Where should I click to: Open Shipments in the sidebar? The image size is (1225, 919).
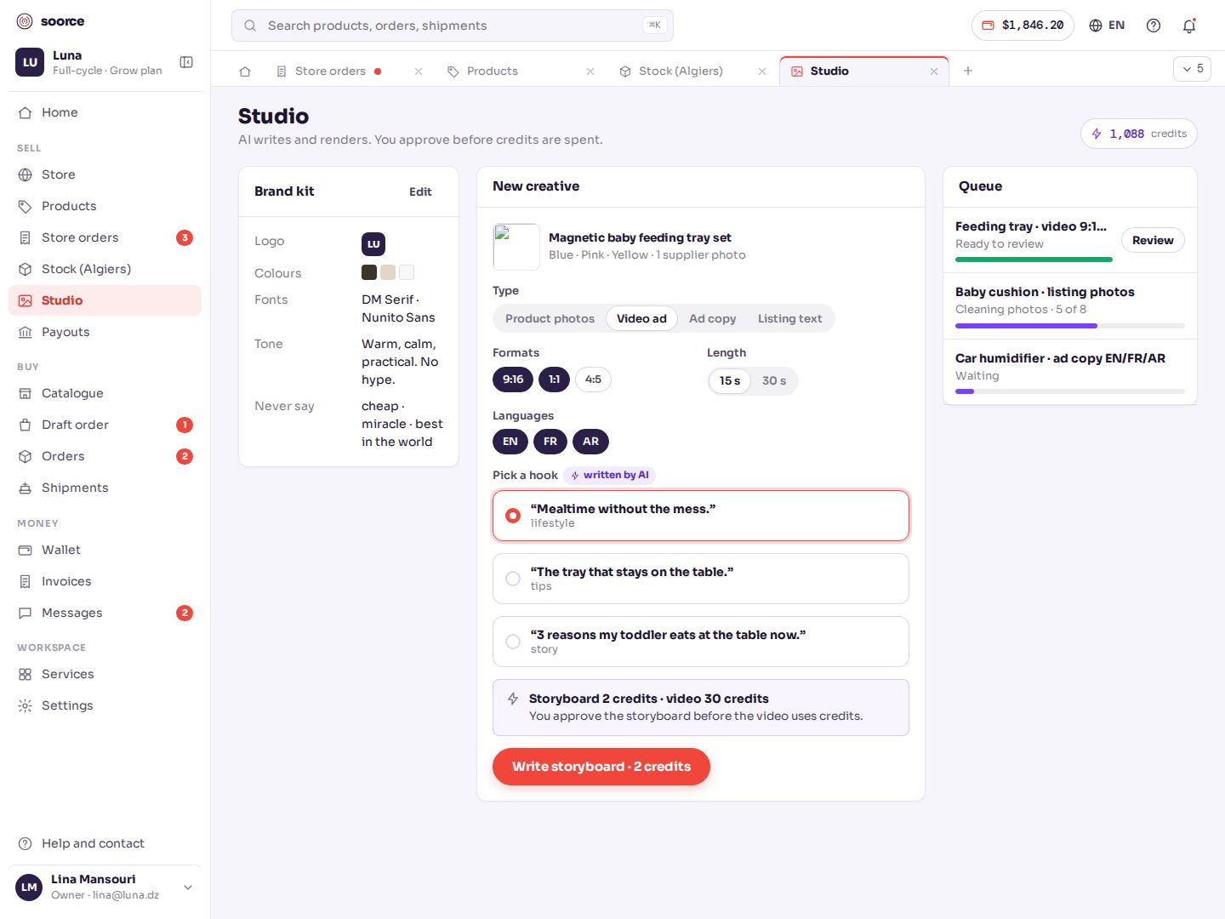point(105,488)
